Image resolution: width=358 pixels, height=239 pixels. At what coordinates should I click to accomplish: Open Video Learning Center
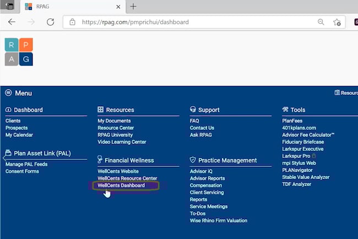click(122, 142)
